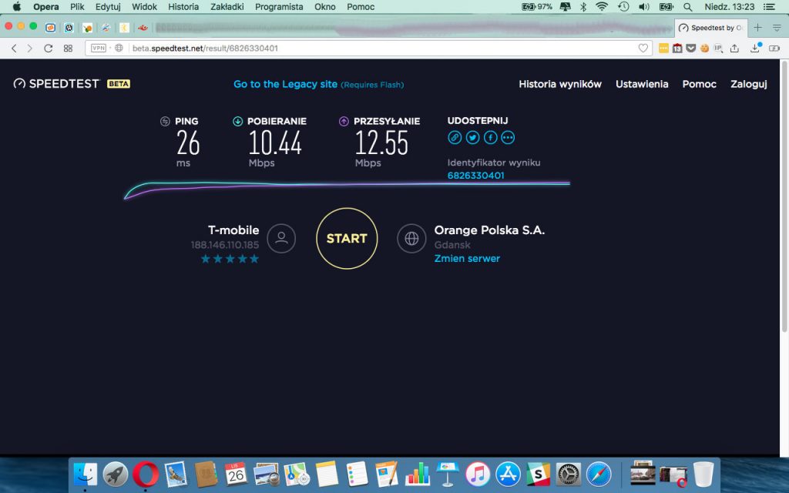Open a new tab with plus button
789x493 pixels.
tap(758, 28)
